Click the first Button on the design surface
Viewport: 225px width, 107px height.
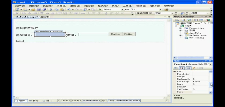[115, 34]
